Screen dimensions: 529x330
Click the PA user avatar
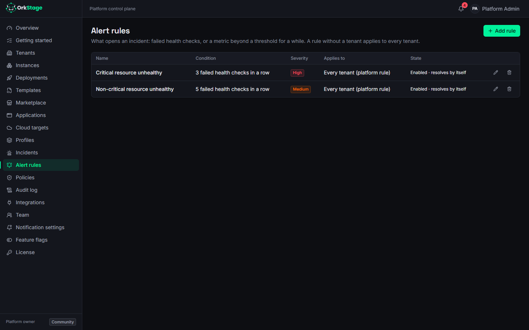(x=475, y=9)
